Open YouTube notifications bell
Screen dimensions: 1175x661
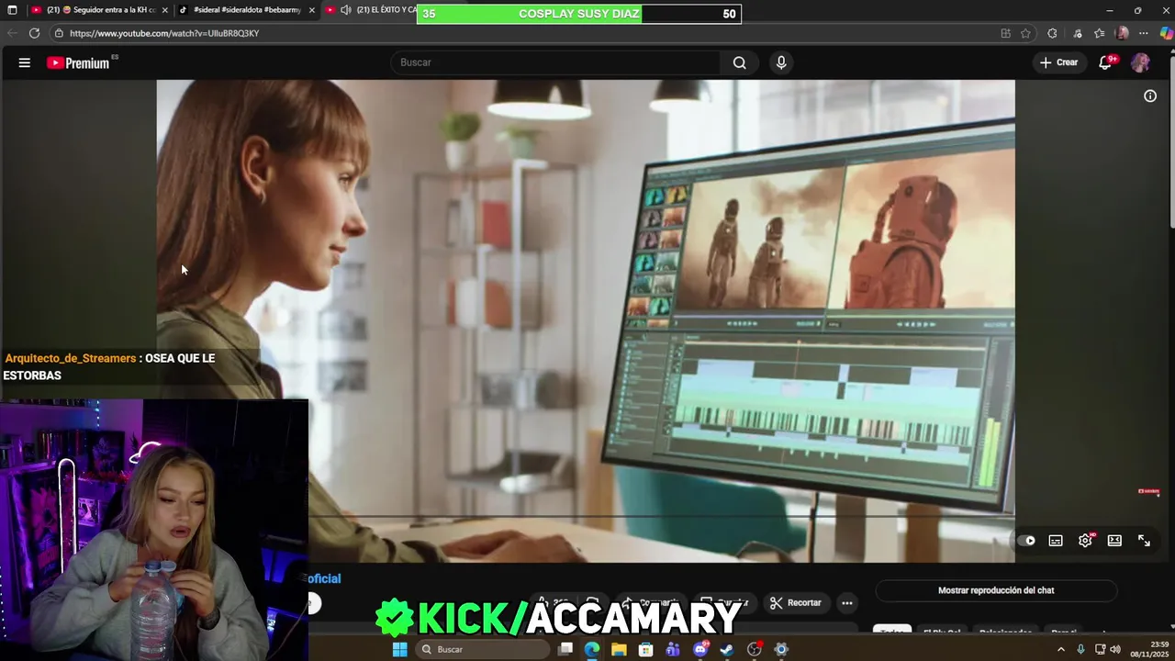point(1106,62)
